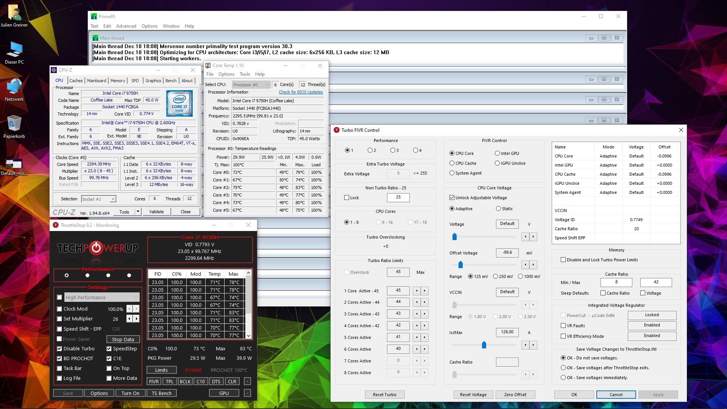Click the Intel Core i7 logo in CPU-Z
Viewport: 727px width, 409px height.
point(179,103)
